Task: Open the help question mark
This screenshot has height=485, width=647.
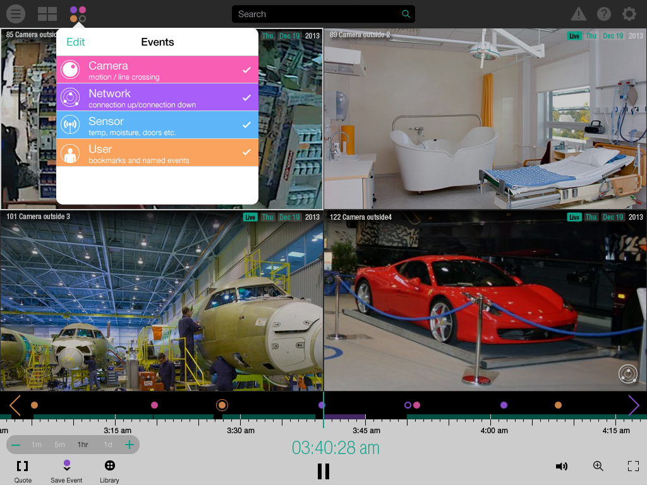Action: tap(603, 14)
